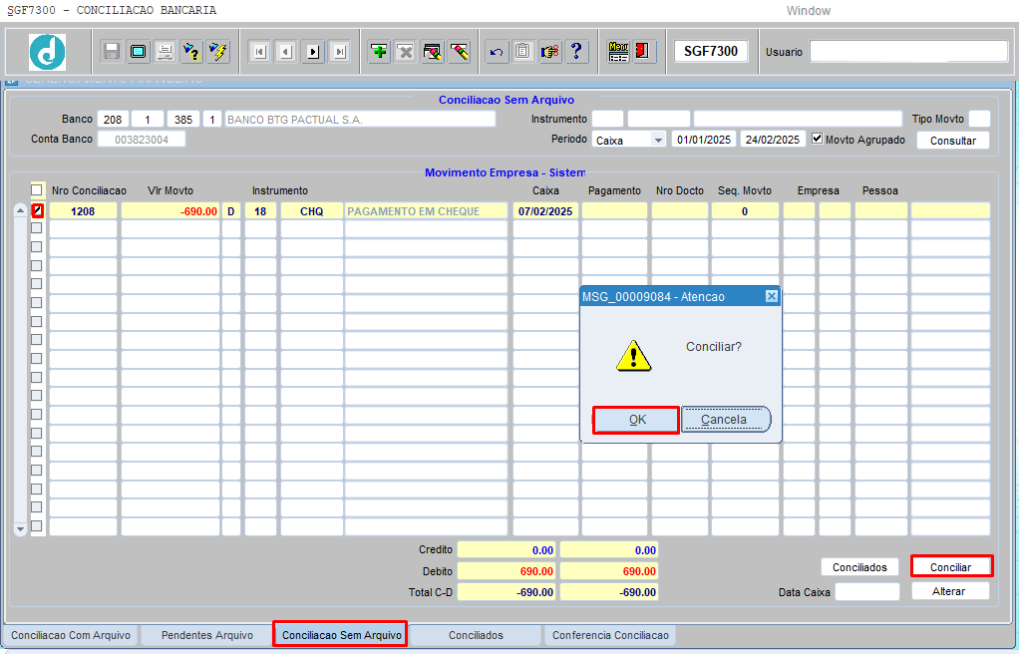Viewport: 1019px width, 654px height.
Task: Click the Banco code field 208
Action: [113, 120]
